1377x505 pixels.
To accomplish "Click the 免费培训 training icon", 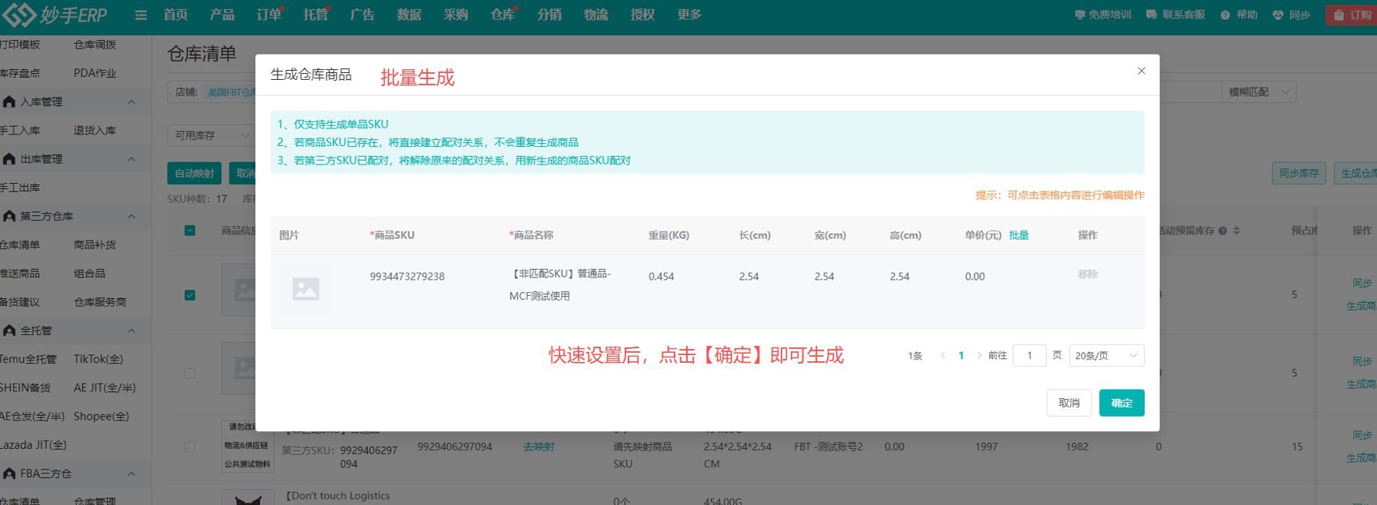I will 1080,15.
